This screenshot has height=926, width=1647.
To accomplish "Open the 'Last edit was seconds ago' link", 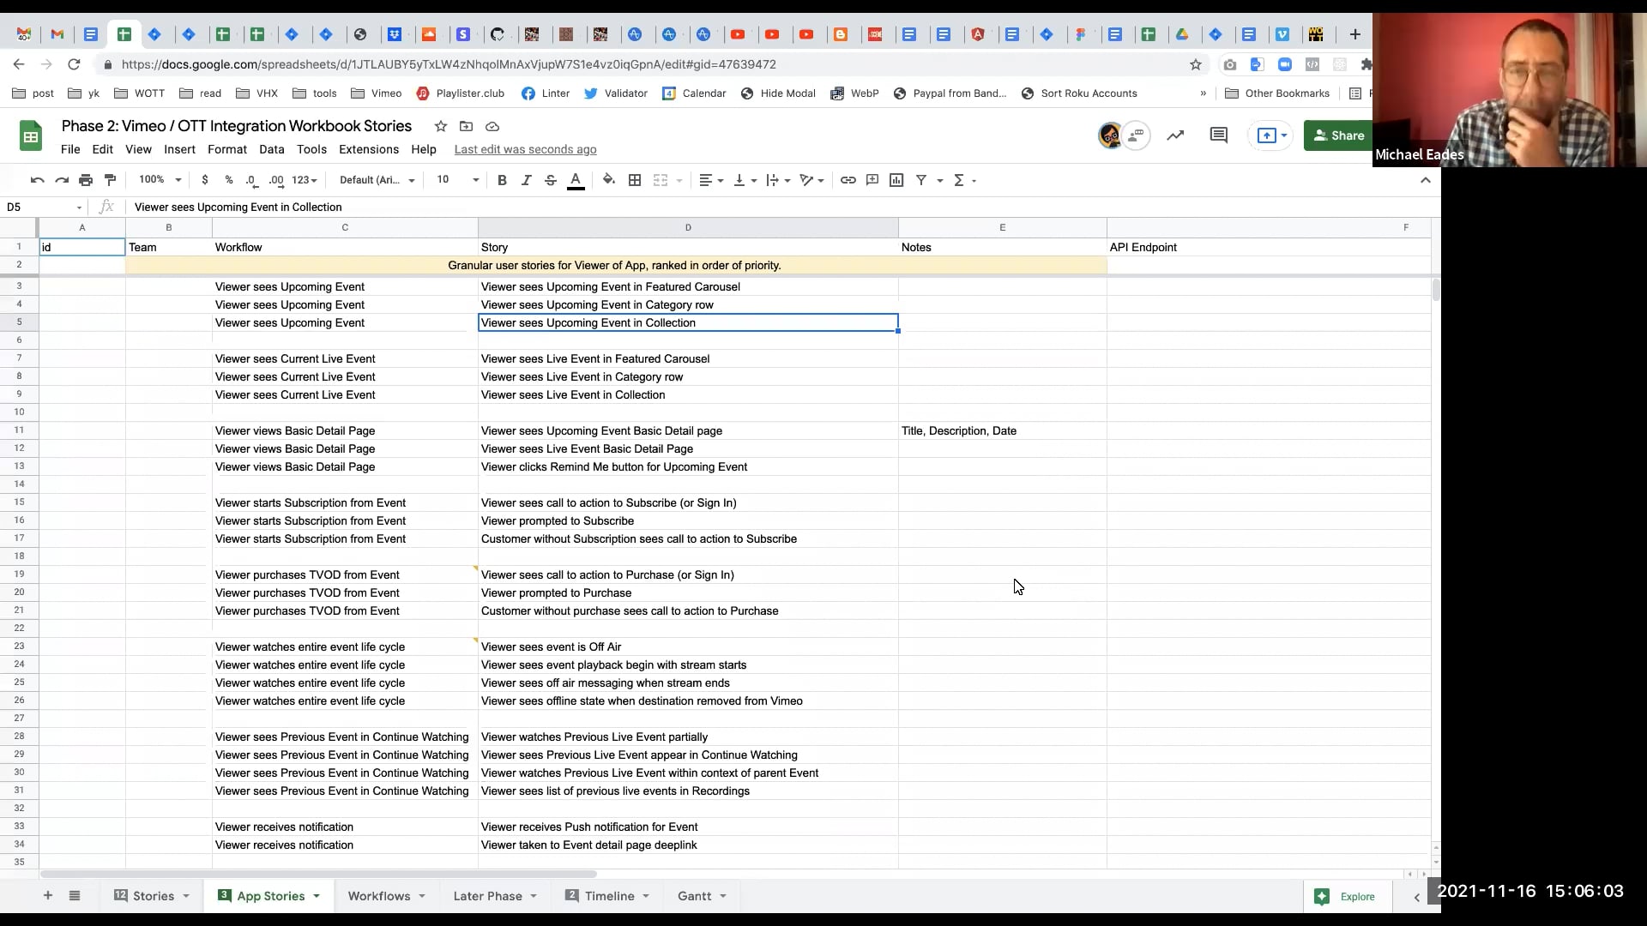I will [525, 149].
